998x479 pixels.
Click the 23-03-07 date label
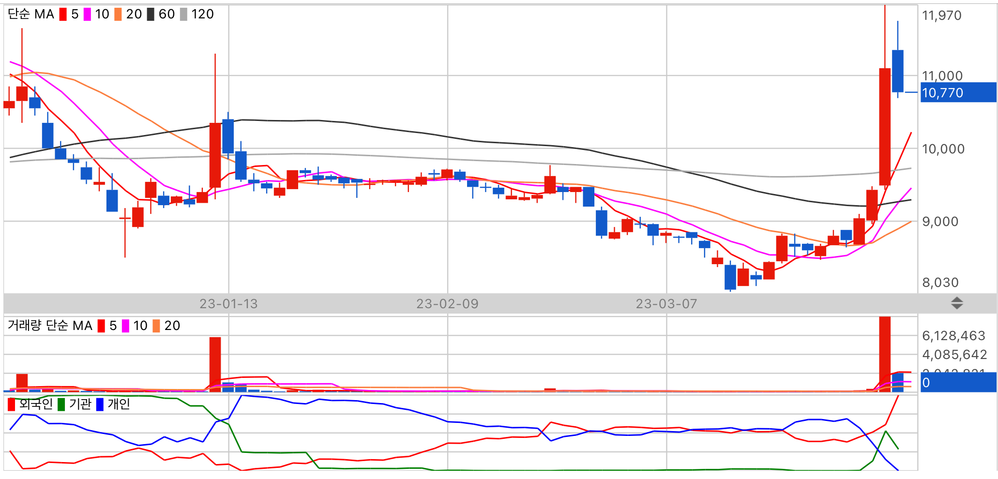[x=666, y=304]
